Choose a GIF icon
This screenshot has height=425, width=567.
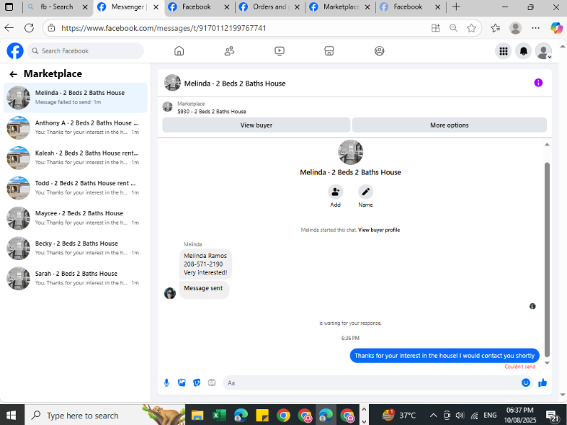(212, 382)
